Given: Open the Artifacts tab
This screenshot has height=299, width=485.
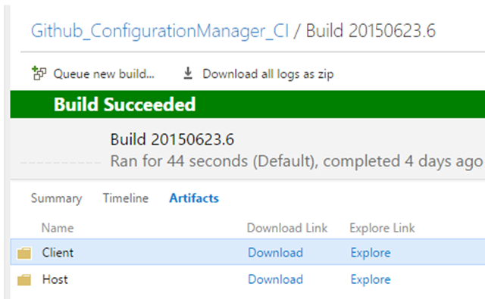Looking at the screenshot, I should pos(194,198).
